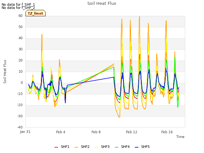Viewport: 204px width, 153px height.
Task: Toggle the SHF4 series in the legend
Action: [122, 147]
